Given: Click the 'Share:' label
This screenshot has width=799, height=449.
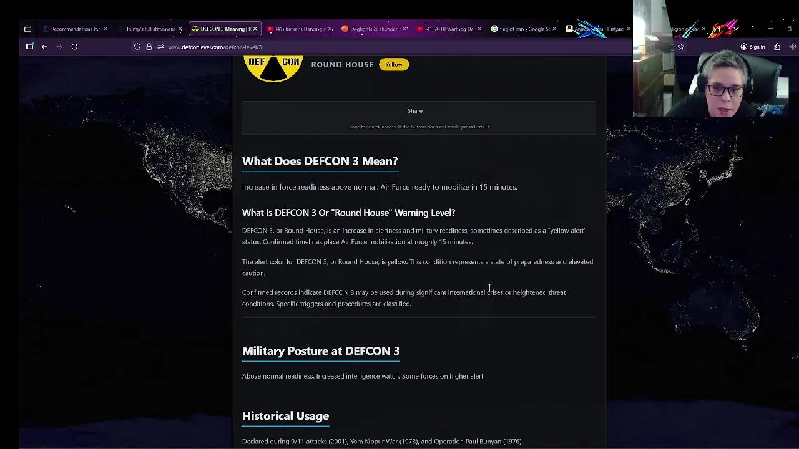Looking at the screenshot, I should (x=415, y=111).
